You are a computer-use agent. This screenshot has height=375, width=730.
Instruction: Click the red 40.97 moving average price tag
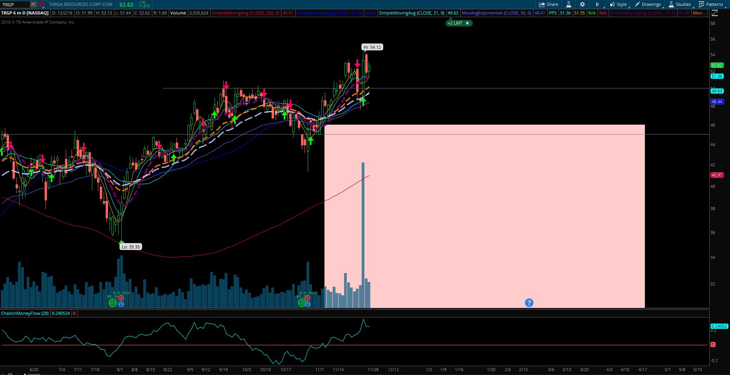click(x=717, y=175)
